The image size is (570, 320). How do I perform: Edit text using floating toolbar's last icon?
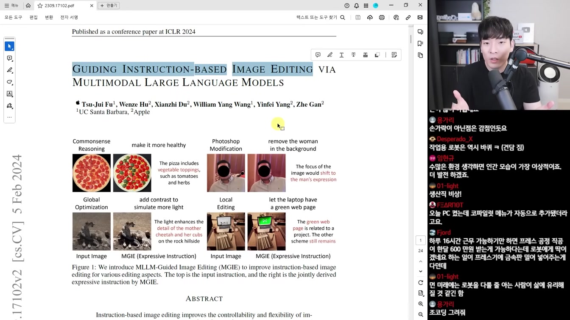click(x=394, y=55)
